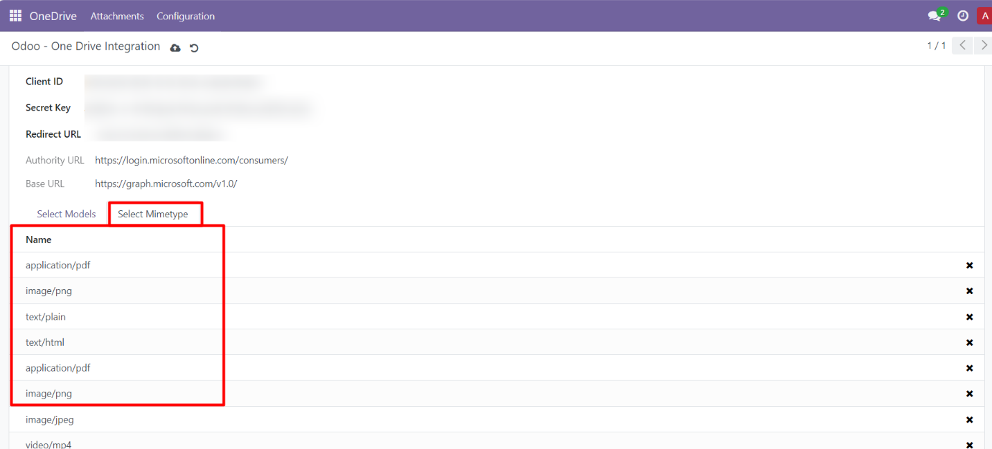Click the Client ID input field

(x=173, y=81)
